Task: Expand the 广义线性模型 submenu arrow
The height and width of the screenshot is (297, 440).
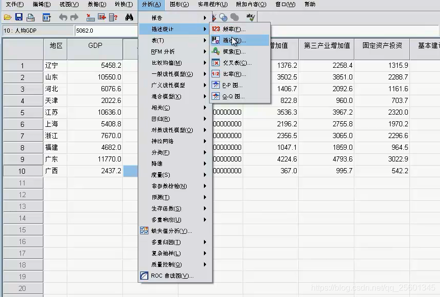Action: pos(205,85)
